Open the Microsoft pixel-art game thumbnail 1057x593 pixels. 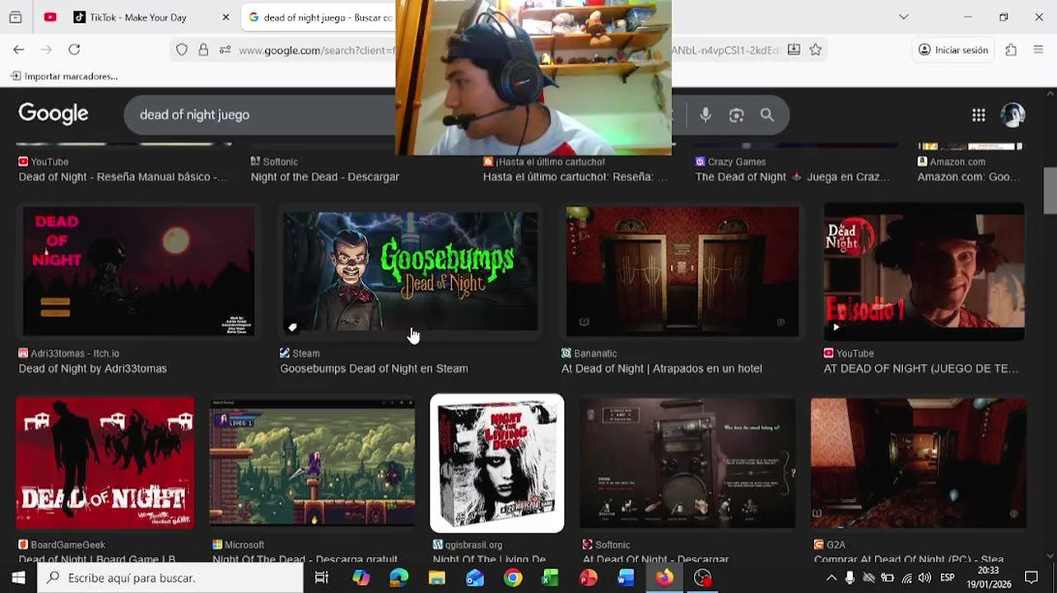click(312, 463)
